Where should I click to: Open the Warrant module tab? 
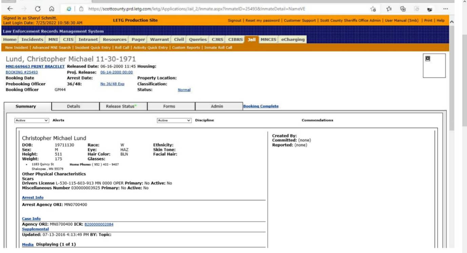(x=159, y=39)
